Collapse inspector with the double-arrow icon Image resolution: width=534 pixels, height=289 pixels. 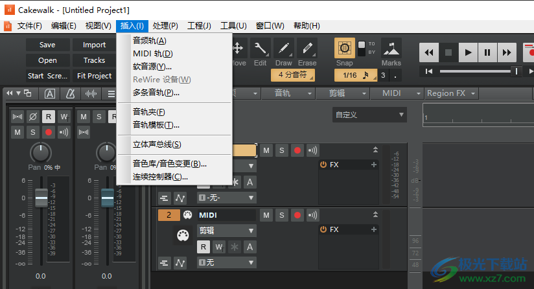click(10, 93)
